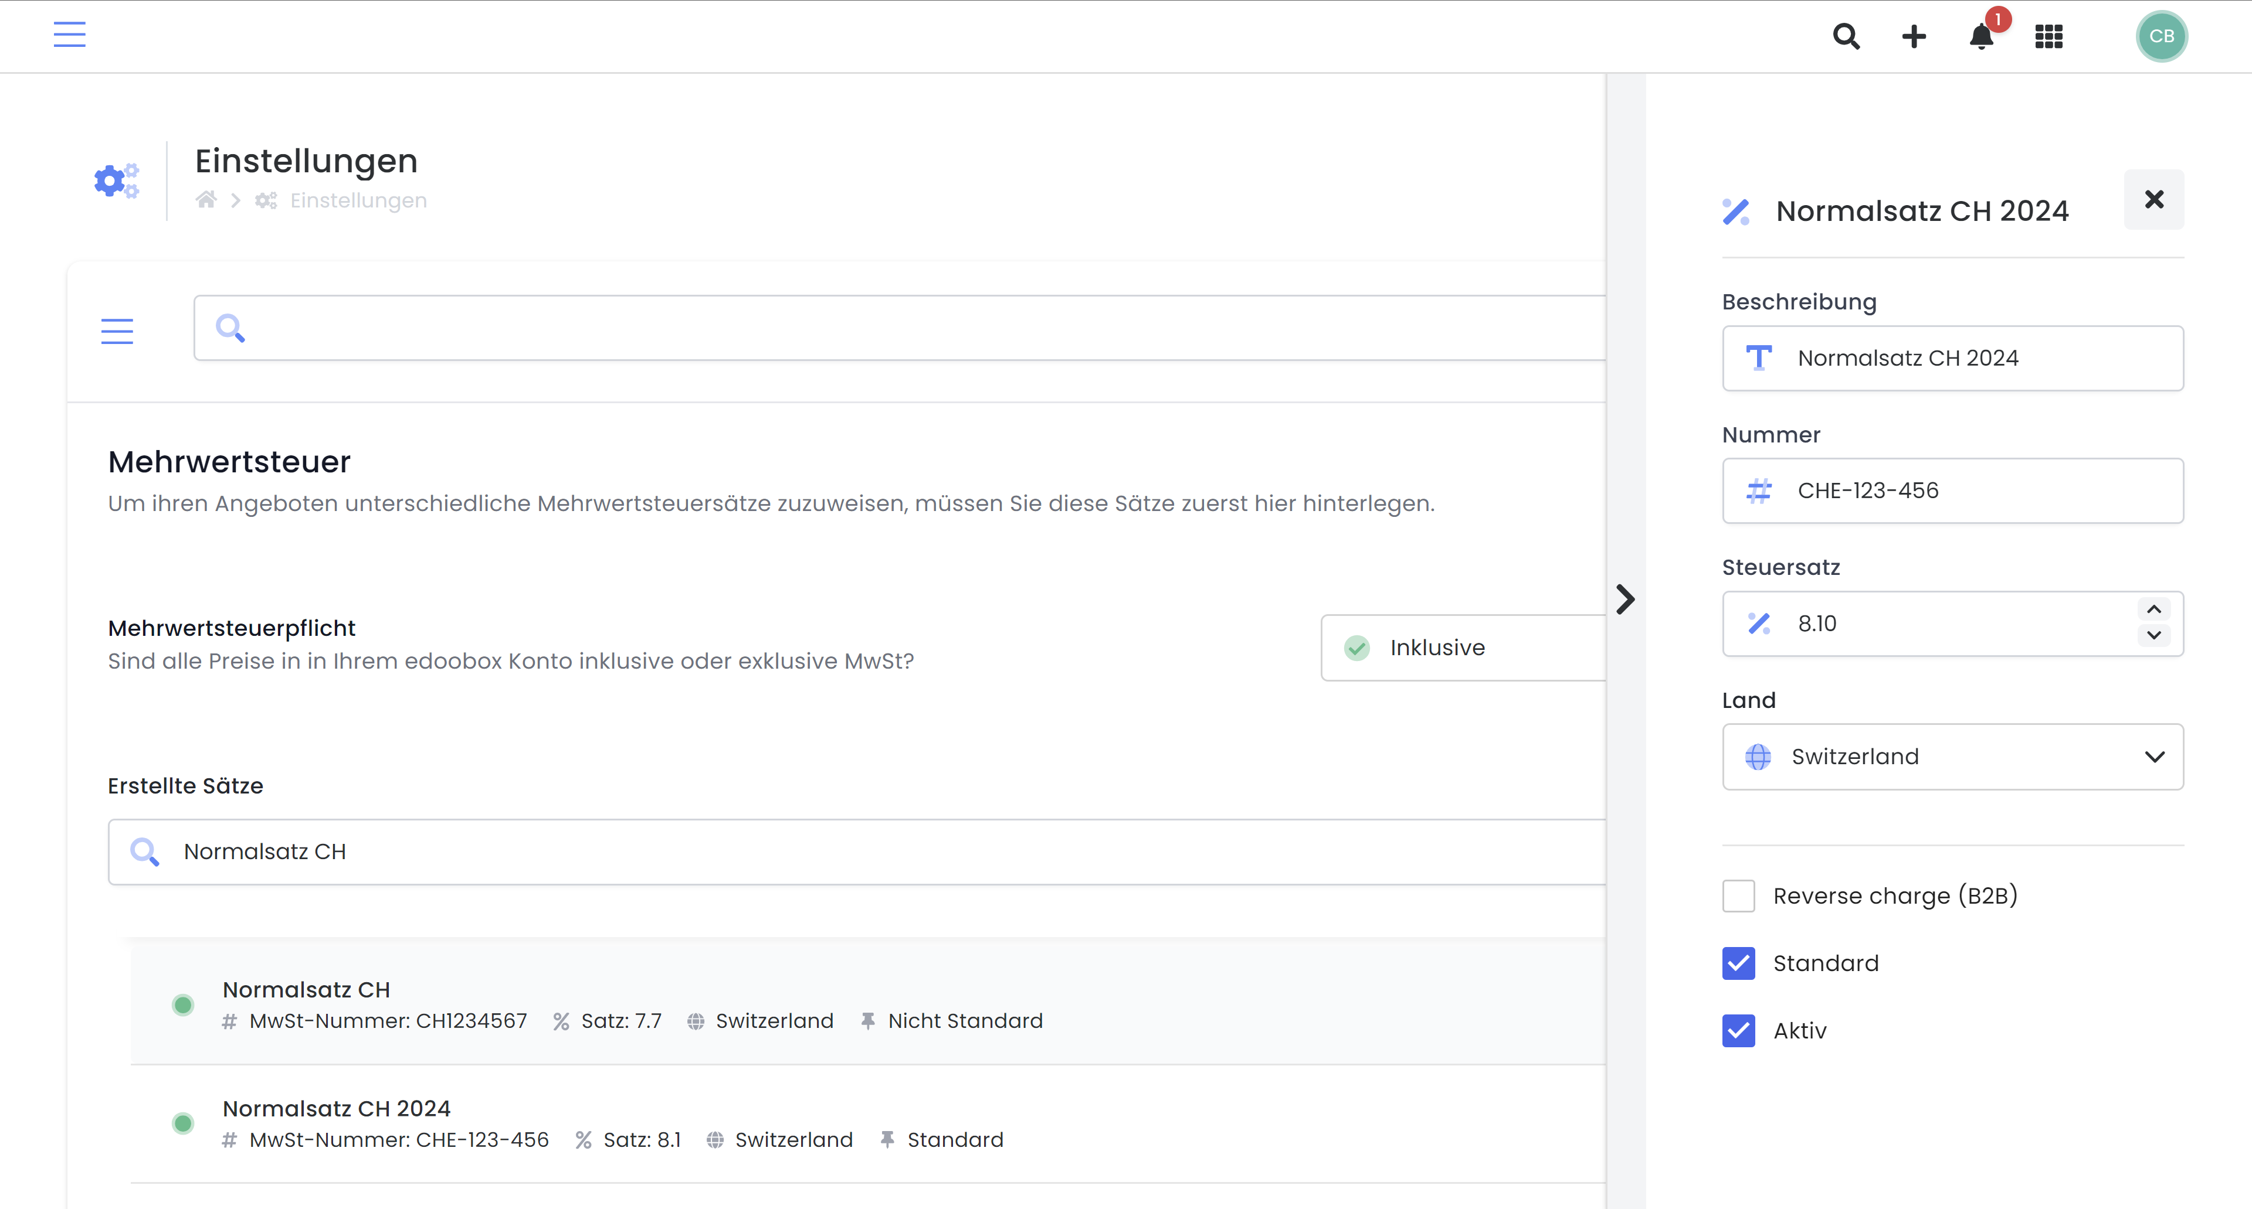Close the Normalsatz CH 2024 panel
This screenshot has height=1209, width=2252.
click(x=2154, y=199)
